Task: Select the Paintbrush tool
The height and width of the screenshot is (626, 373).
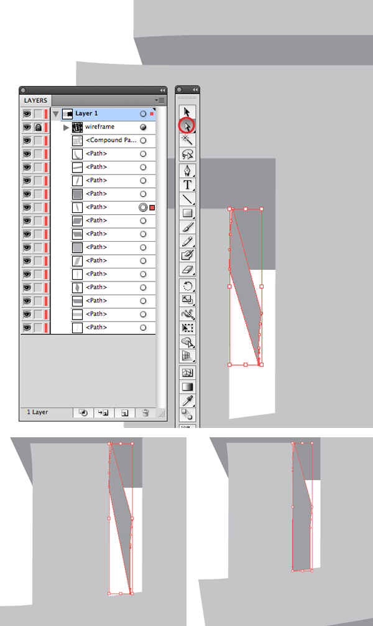Action: pyautogui.click(x=187, y=227)
